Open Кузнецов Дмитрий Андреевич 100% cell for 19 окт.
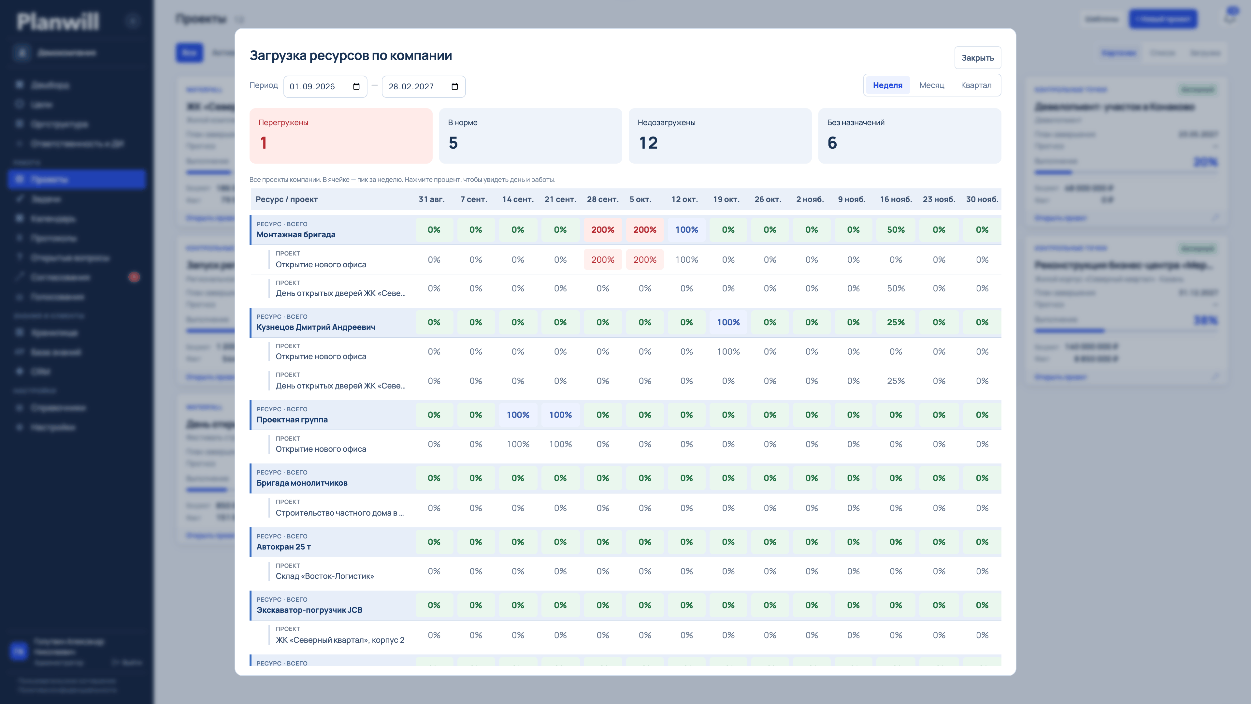This screenshot has width=1251, height=704. point(728,322)
